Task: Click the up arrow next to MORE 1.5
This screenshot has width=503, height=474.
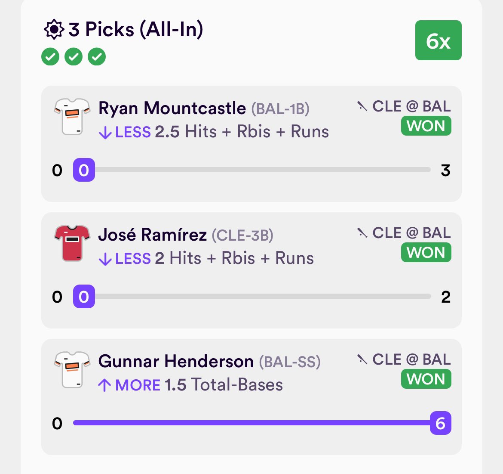Action: [104, 385]
